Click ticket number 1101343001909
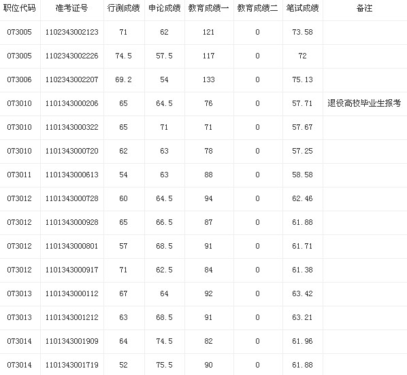The height and width of the screenshot is (375, 407). (72, 341)
